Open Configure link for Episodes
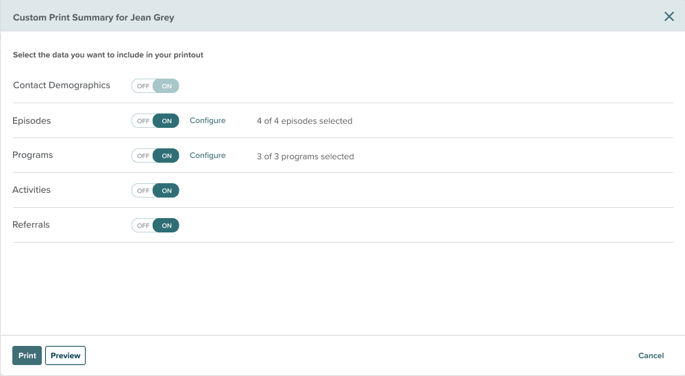Image resolution: width=685 pixels, height=376 pixels. point(208,120)
